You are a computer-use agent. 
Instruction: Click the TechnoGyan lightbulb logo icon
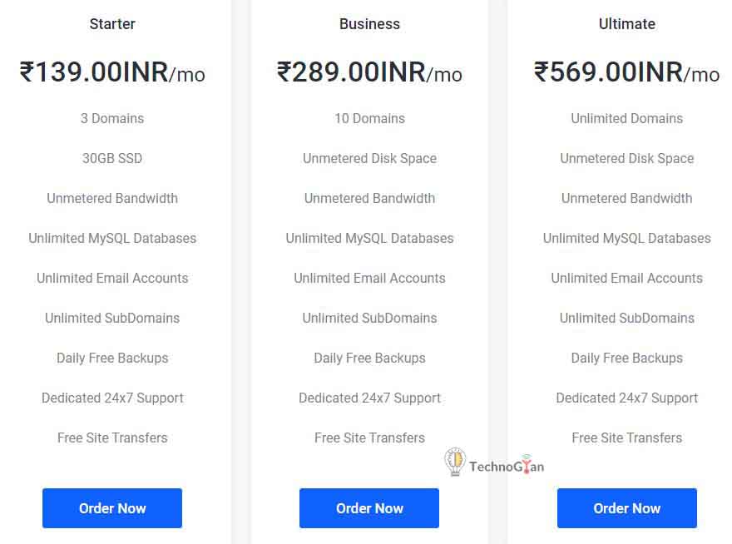click(x=455, y=462)
